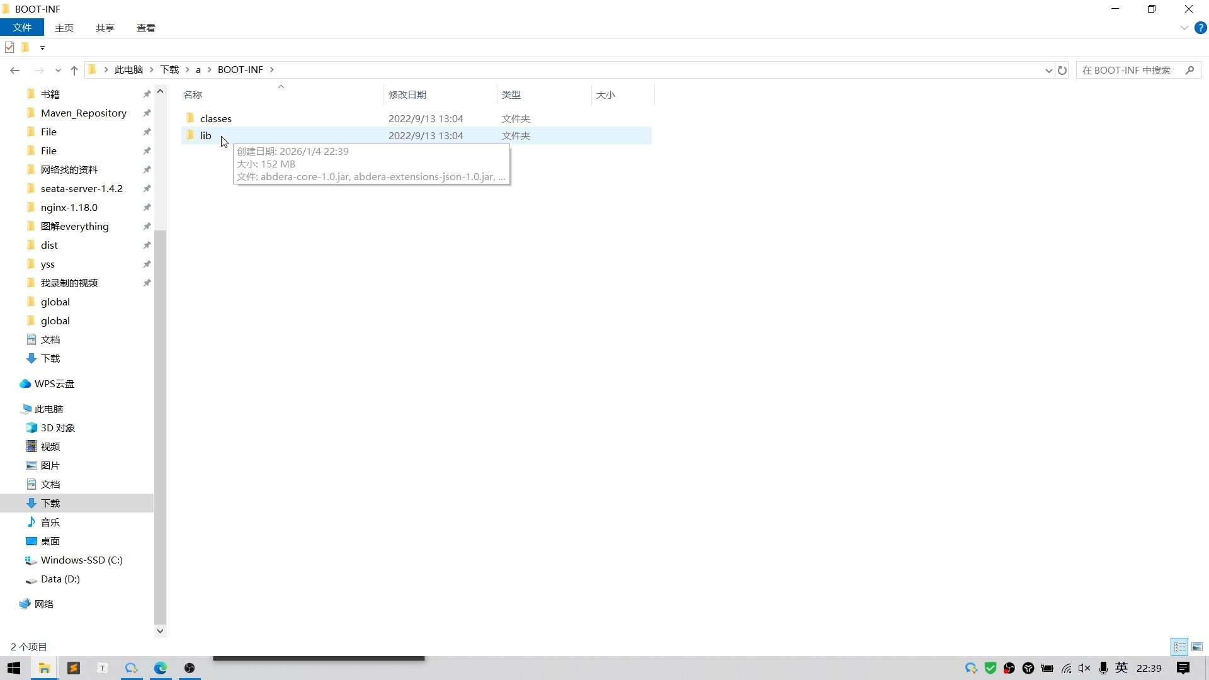Switch to the 主页 ribbon tab
The height and width of the screenshot is (680, 1209).
[64, 28]
